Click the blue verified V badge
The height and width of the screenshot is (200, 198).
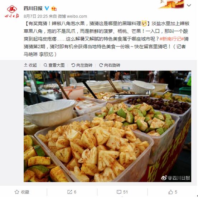point(47,9)
